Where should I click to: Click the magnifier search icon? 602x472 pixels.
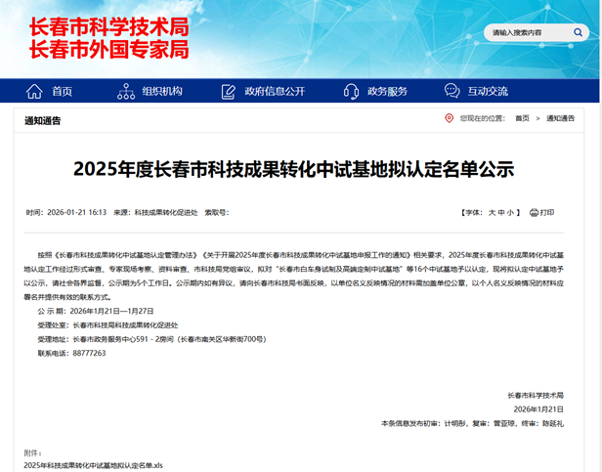(x=578, y=32)
